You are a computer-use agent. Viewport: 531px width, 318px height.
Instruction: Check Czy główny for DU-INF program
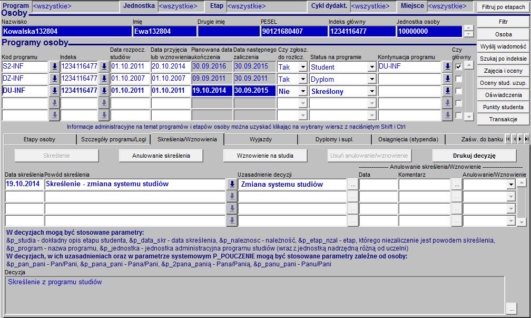coord(458,91)
